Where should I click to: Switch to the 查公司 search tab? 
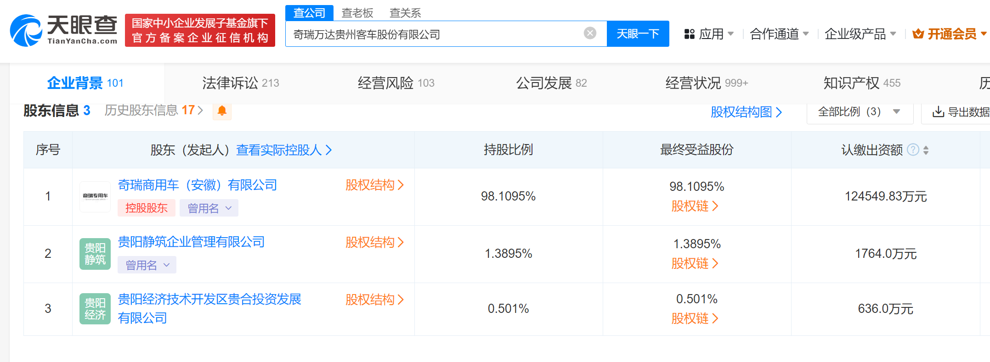click(309, 13)
